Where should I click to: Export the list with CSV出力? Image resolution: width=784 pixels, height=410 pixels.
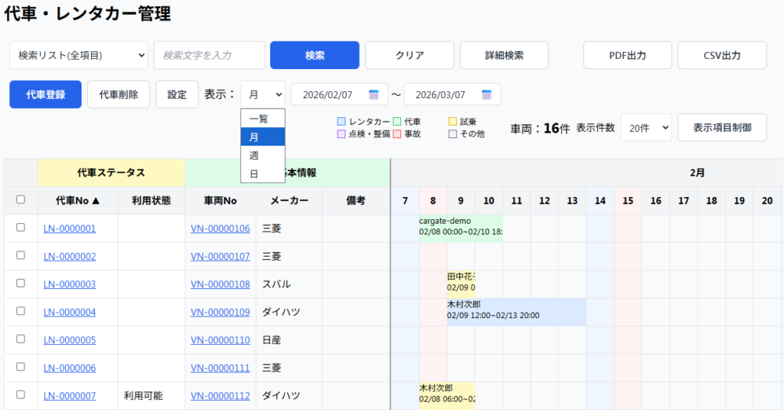point(722,55)
